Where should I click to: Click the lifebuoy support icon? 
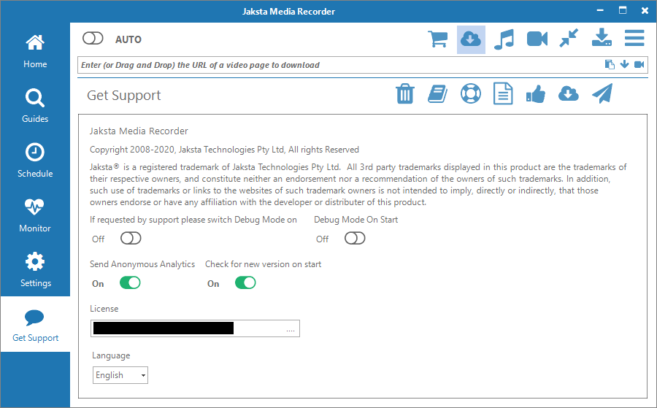point(471,93)
